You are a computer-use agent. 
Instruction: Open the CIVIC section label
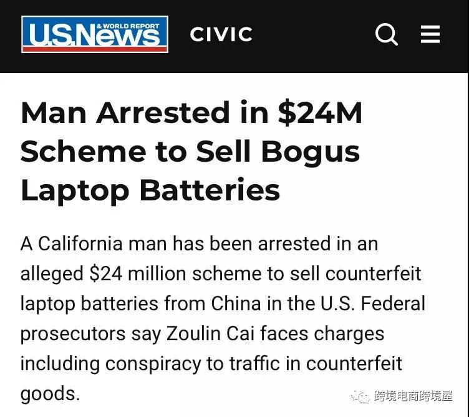click(221, 34)
